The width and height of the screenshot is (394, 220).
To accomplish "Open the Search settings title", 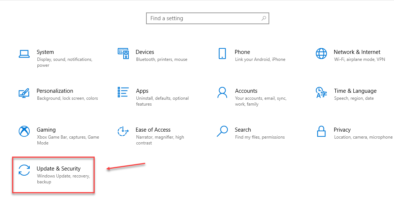I will [243, 130].
